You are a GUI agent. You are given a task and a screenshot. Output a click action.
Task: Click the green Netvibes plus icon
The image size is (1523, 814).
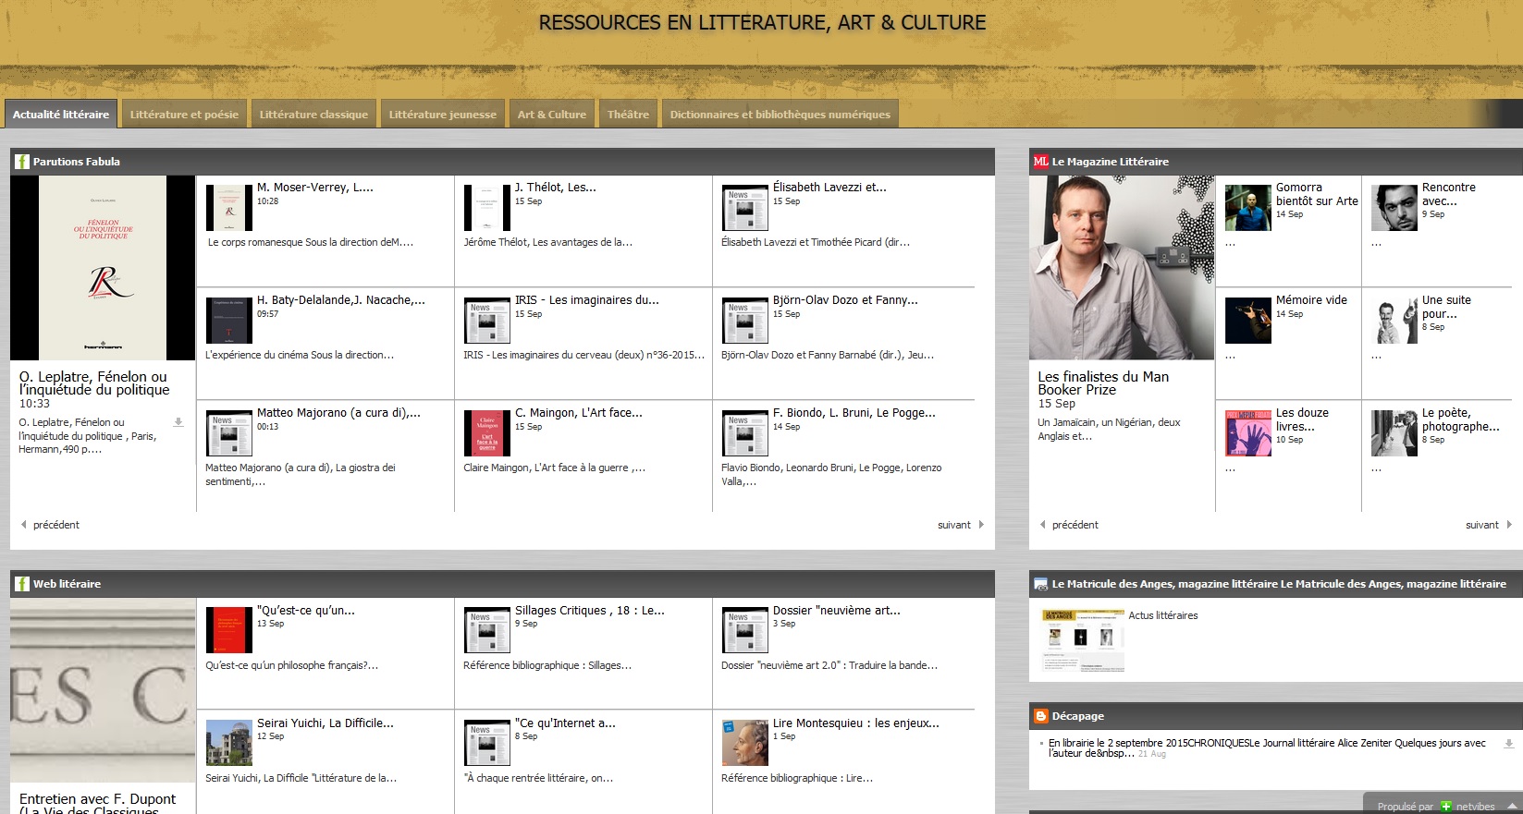tap(1446, 807)
